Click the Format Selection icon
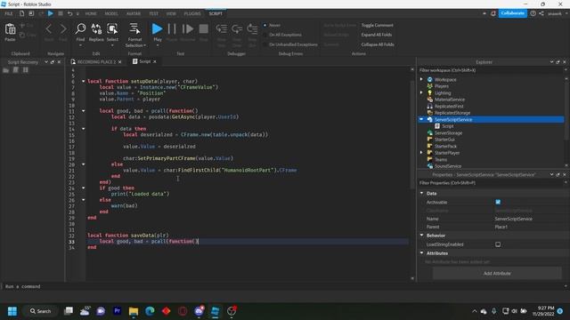The height and width of the screenshot is (320, 570). pos(134,29)
